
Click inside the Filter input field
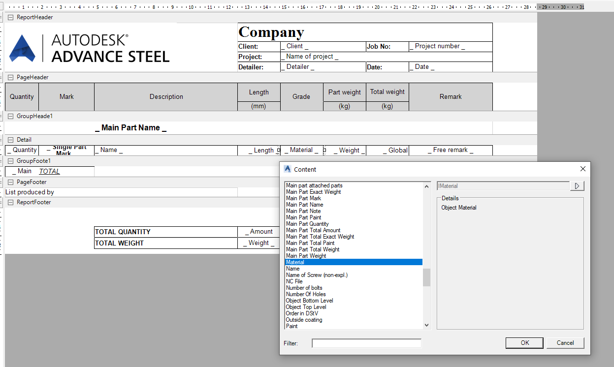click(x=366, y=343)
